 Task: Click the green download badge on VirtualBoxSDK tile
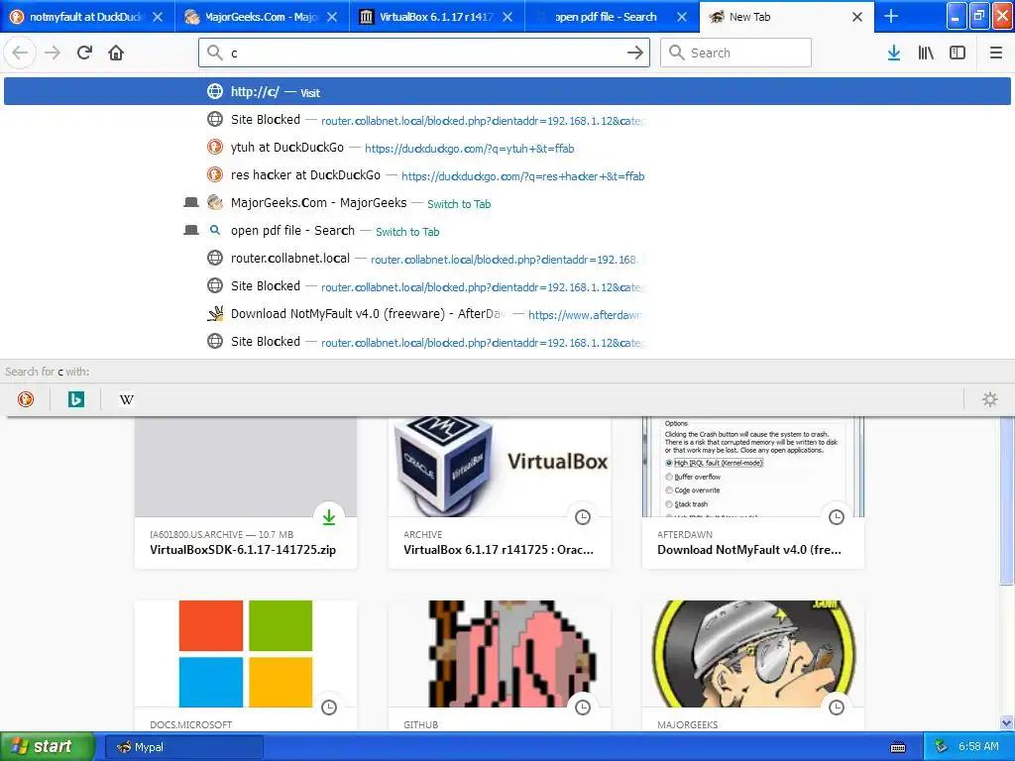coord(329,517)
